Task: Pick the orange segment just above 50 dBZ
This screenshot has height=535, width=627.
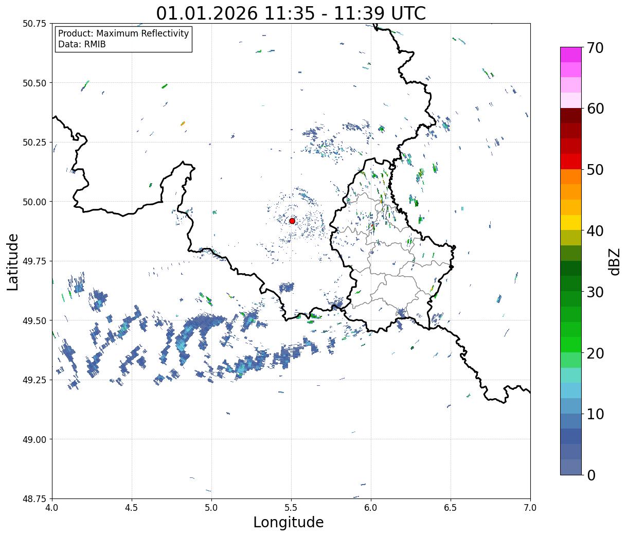Action: click(570, 176)
